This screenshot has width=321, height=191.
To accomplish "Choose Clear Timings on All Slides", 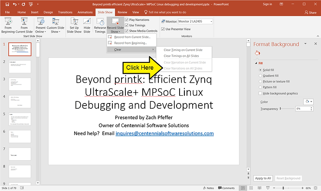I will tap(182, 56).
